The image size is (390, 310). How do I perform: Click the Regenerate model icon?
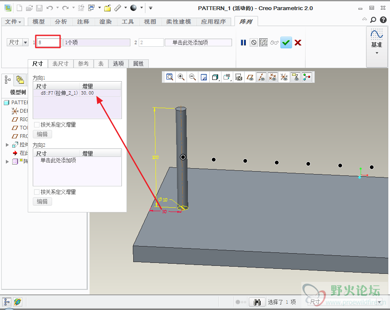point(81,8)
